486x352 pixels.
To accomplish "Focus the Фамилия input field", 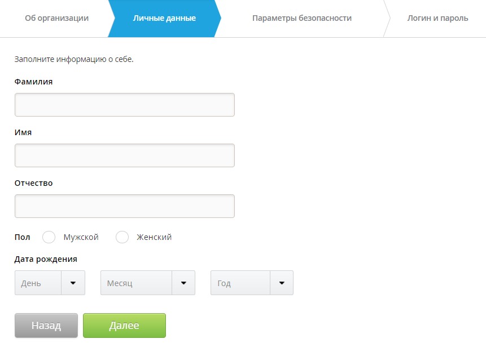I will point(125,105).
